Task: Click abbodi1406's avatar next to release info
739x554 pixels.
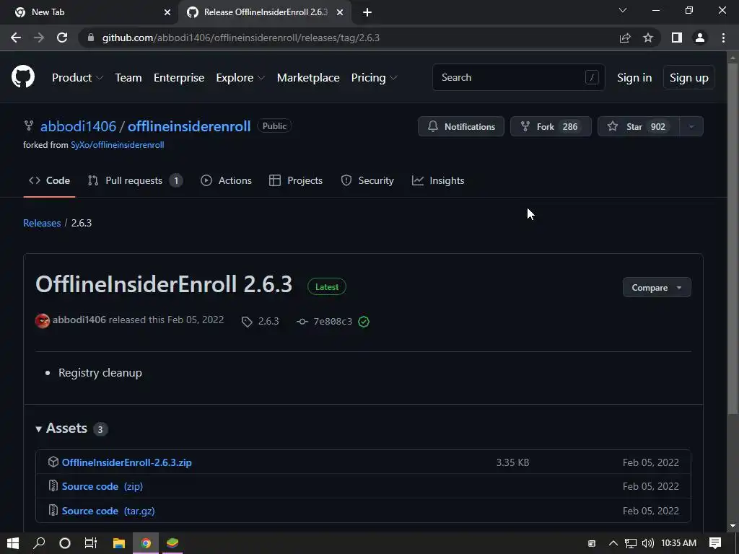Action: (43, 321)
